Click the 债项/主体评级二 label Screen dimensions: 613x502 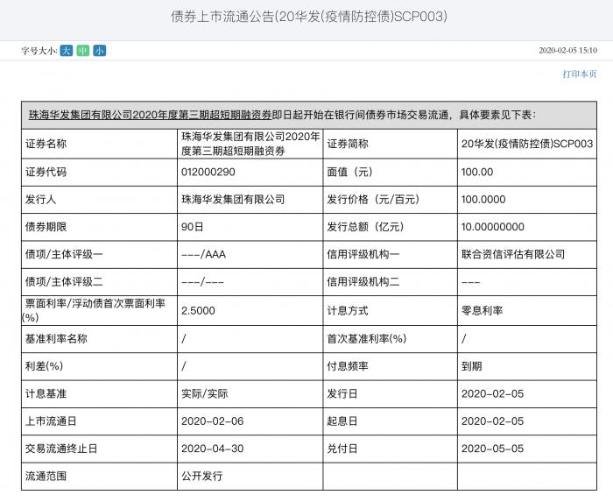coord(64,282)
